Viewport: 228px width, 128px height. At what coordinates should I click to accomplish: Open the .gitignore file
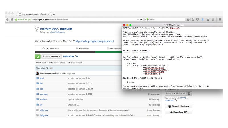coord(44,110)
